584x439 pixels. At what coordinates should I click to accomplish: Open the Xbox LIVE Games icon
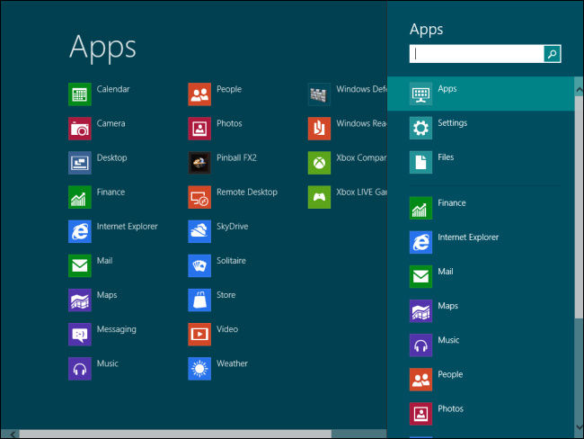click(x=319, y=197)
